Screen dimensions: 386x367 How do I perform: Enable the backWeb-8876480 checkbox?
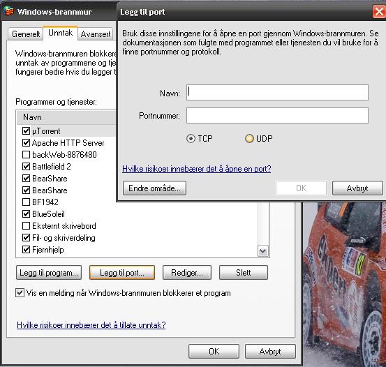point(26,155)
